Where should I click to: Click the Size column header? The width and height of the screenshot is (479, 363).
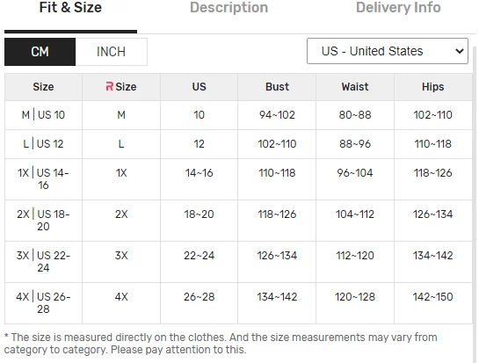tap(43, 87)
